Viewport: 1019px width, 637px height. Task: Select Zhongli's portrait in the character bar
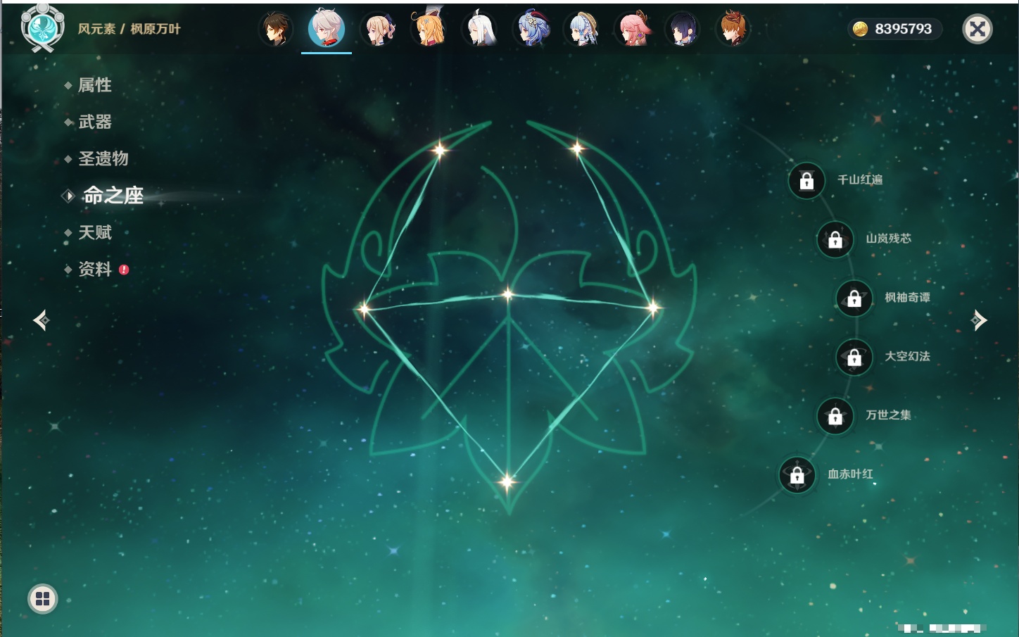click(275, 30)
